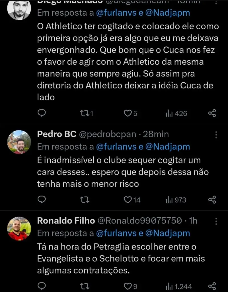Reply to Pedro BC's tweet
Image resolution: width=228 pixels, height=292 pixels.
42,200
